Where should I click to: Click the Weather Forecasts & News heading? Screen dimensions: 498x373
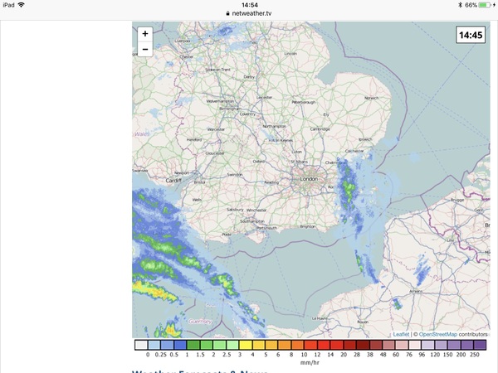(x=199, y=370)
